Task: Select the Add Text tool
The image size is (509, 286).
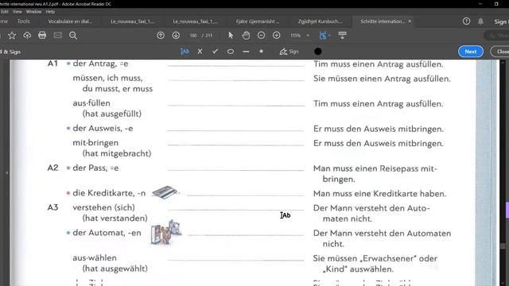Action: (185, 51)
